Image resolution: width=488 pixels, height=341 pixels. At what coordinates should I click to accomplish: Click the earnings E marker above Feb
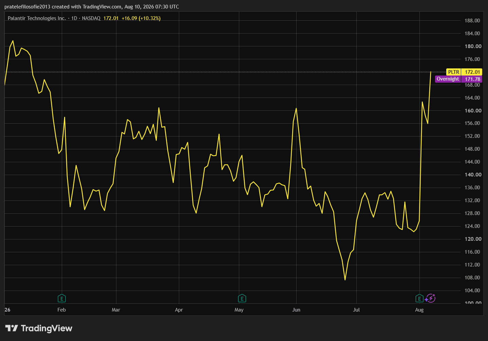62,298
